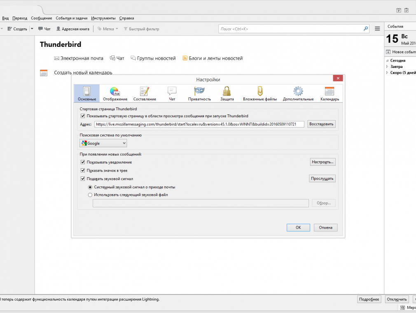
Task: Click the start page Адрес URL field
Action: [x=199, y=124]
